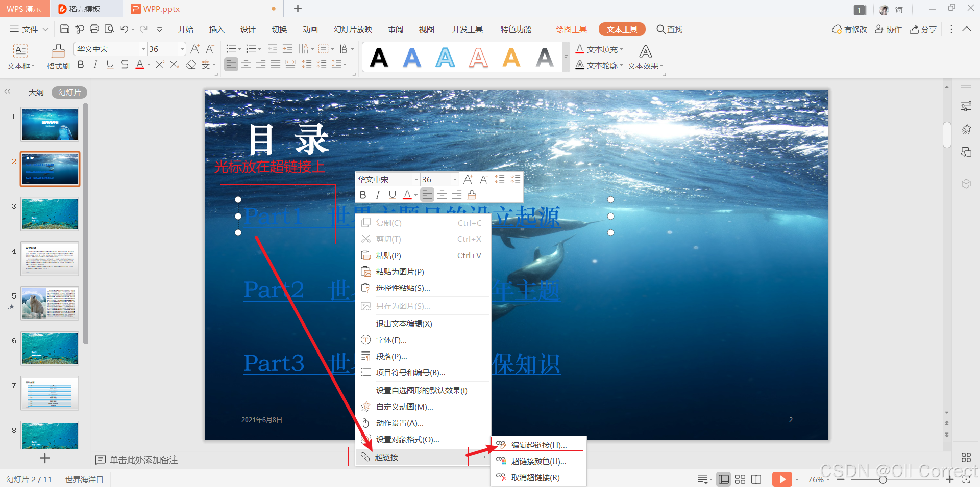Click 查找 search button
The width and height of the screenshot is (980, 487).
point(669,29)
